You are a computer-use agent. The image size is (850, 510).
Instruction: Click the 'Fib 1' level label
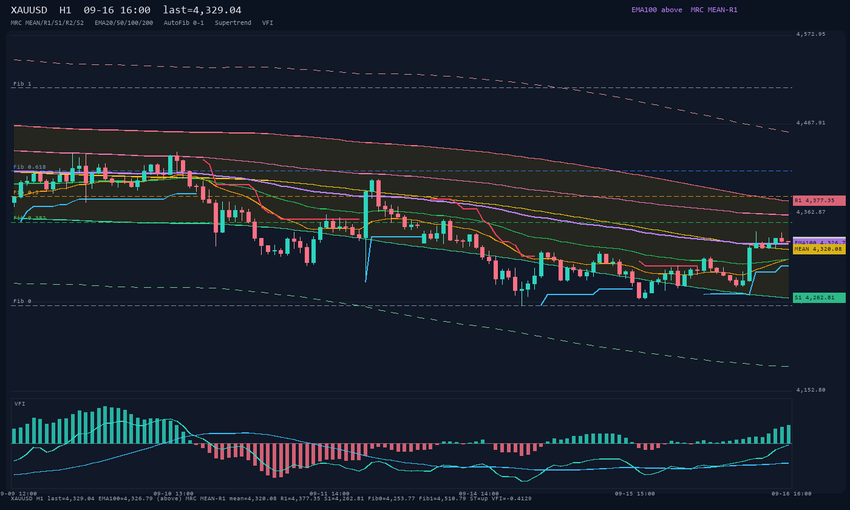[22, 84]
